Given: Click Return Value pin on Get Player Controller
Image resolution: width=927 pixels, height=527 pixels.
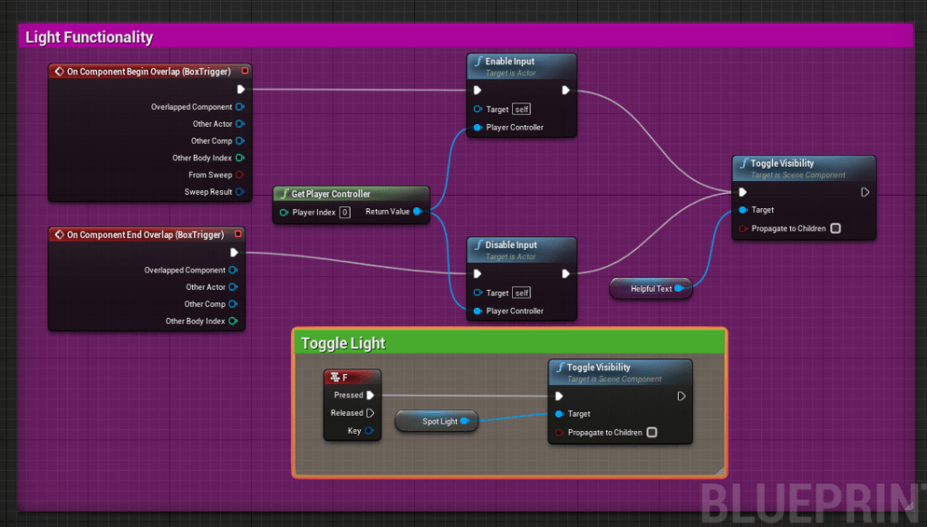Looking at the screenshot, I should click(x=417, y=212).
